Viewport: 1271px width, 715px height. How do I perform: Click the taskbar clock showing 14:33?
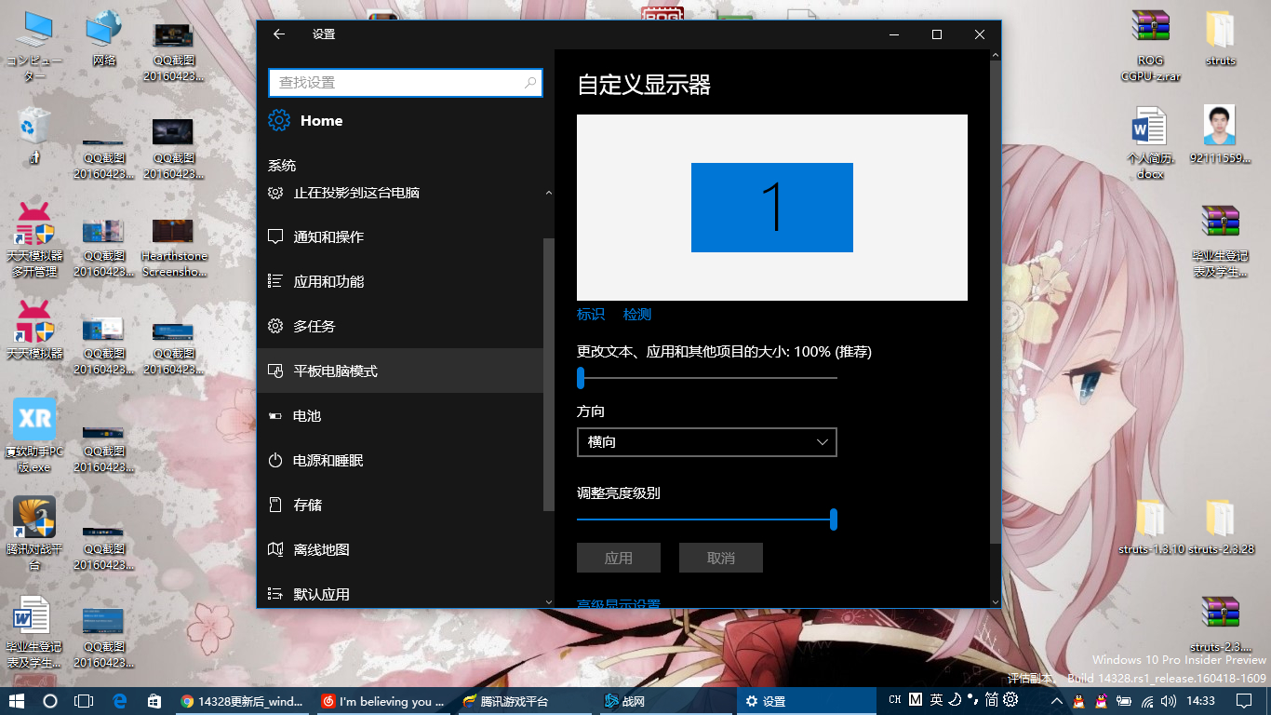pyautogui.click(x=1201, y=701)
